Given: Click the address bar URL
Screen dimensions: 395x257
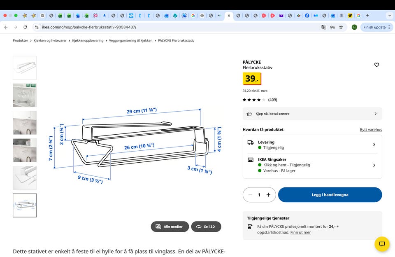Looking at the screenshot, I should click(x=89, y=27).
